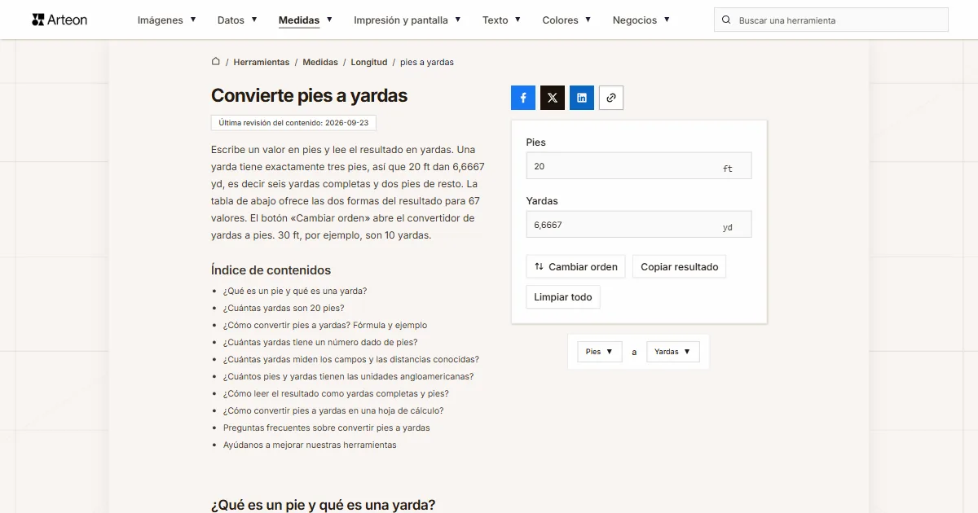The height and width of the screenshot is (513, 978).
Task: Click the Limpiar todo button
Action: [x=563, y=297]
